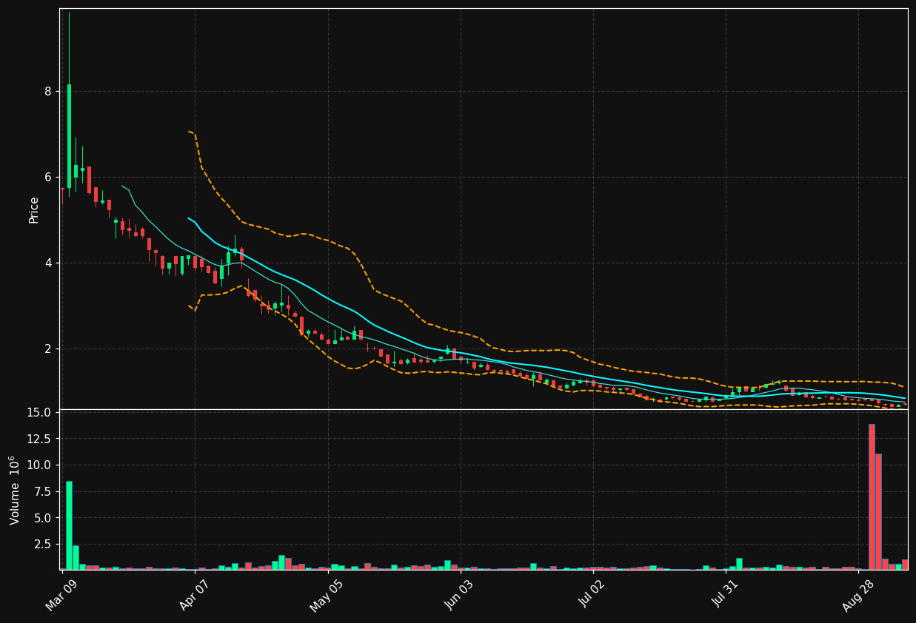Click the volume tick label "15.0"

click(x=39, y=412)
